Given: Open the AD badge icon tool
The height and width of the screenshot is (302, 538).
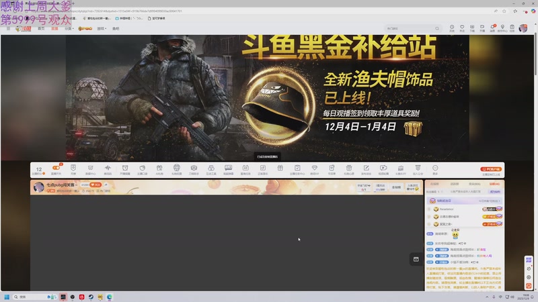Looking at the screenshot, I should [245, 168].
